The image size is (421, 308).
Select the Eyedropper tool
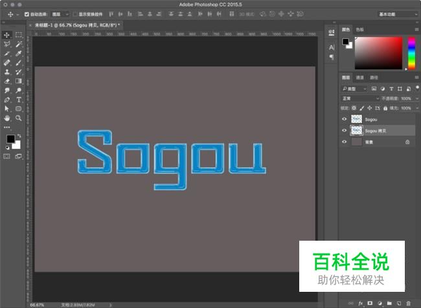coord(19,54)
